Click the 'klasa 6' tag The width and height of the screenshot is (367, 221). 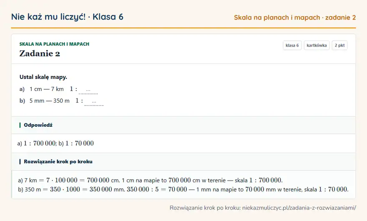[x=292, y=45]
